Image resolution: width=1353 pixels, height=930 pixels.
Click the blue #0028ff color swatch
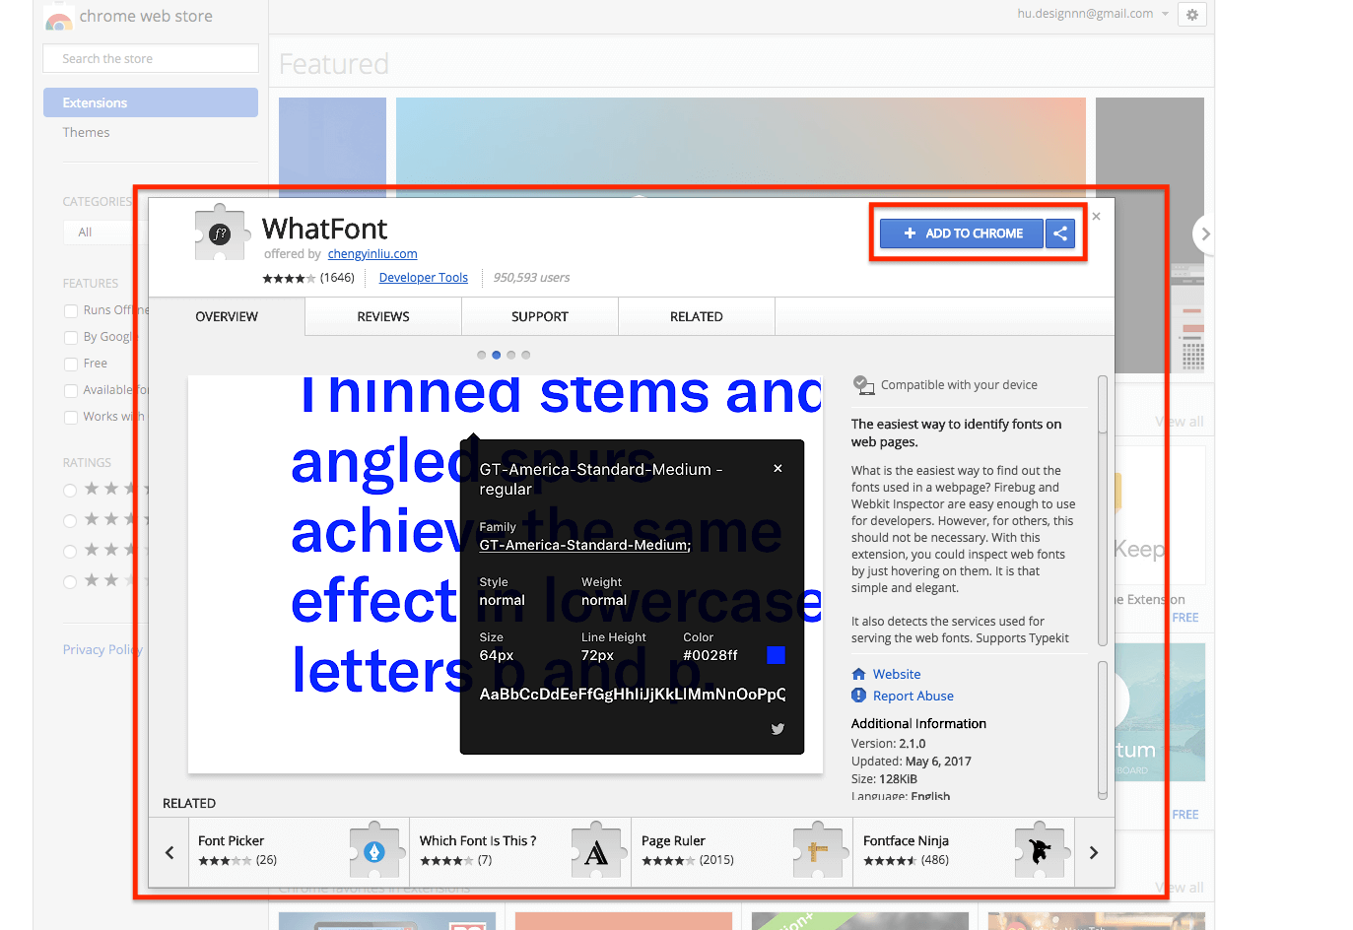click(x=777, y=655)
